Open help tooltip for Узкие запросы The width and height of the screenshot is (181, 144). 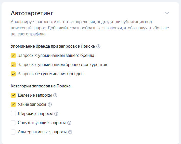tap(50, 104)
